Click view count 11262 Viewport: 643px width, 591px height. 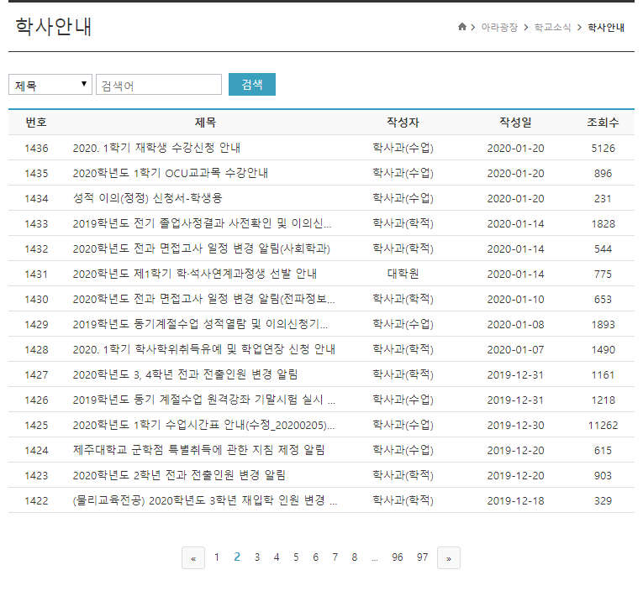pos(603,426)
